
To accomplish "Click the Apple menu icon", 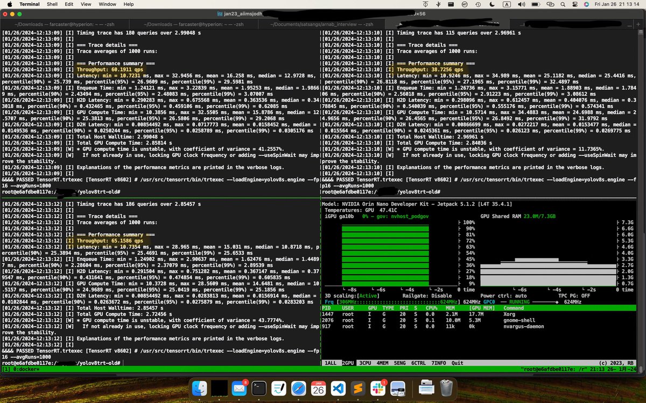I will (9, 4).
